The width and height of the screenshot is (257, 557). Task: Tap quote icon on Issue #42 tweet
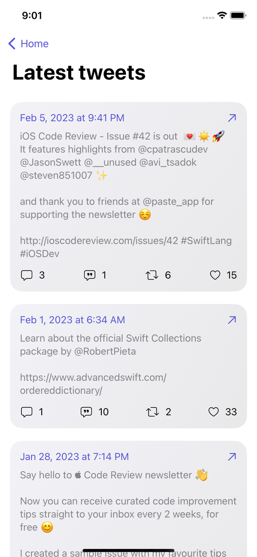(x=90, y=275)
